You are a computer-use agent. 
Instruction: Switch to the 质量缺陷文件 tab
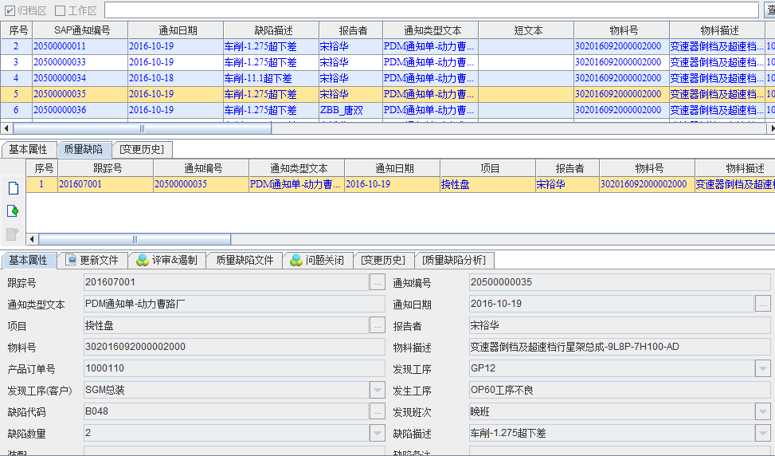click(x=245, y=260)
